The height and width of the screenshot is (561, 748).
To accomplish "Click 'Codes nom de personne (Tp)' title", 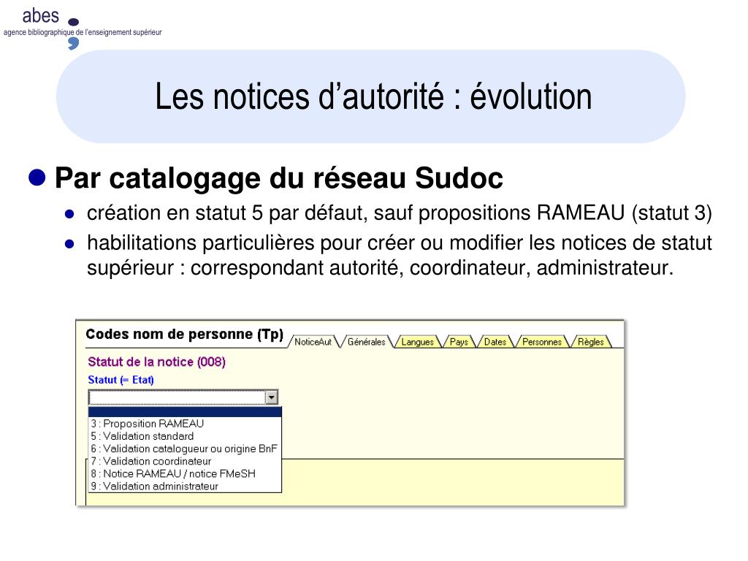I will [x=184, y=334].
